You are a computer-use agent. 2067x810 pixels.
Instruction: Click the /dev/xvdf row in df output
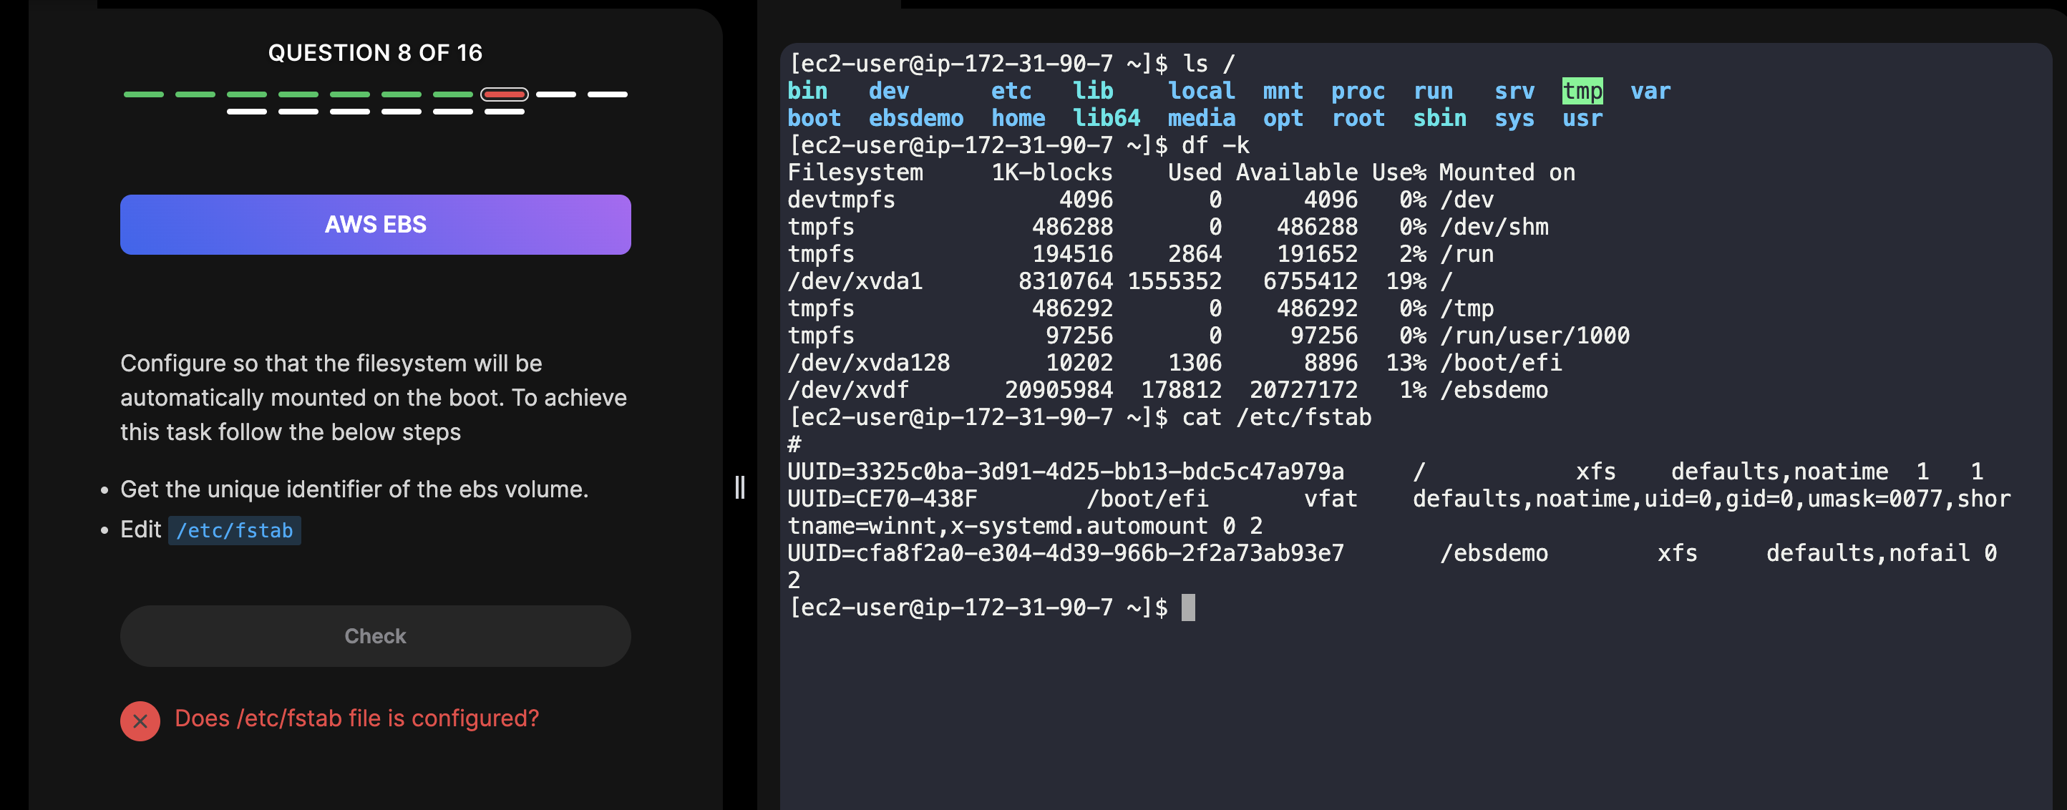pyautogui.click(x=1167, y=390)
